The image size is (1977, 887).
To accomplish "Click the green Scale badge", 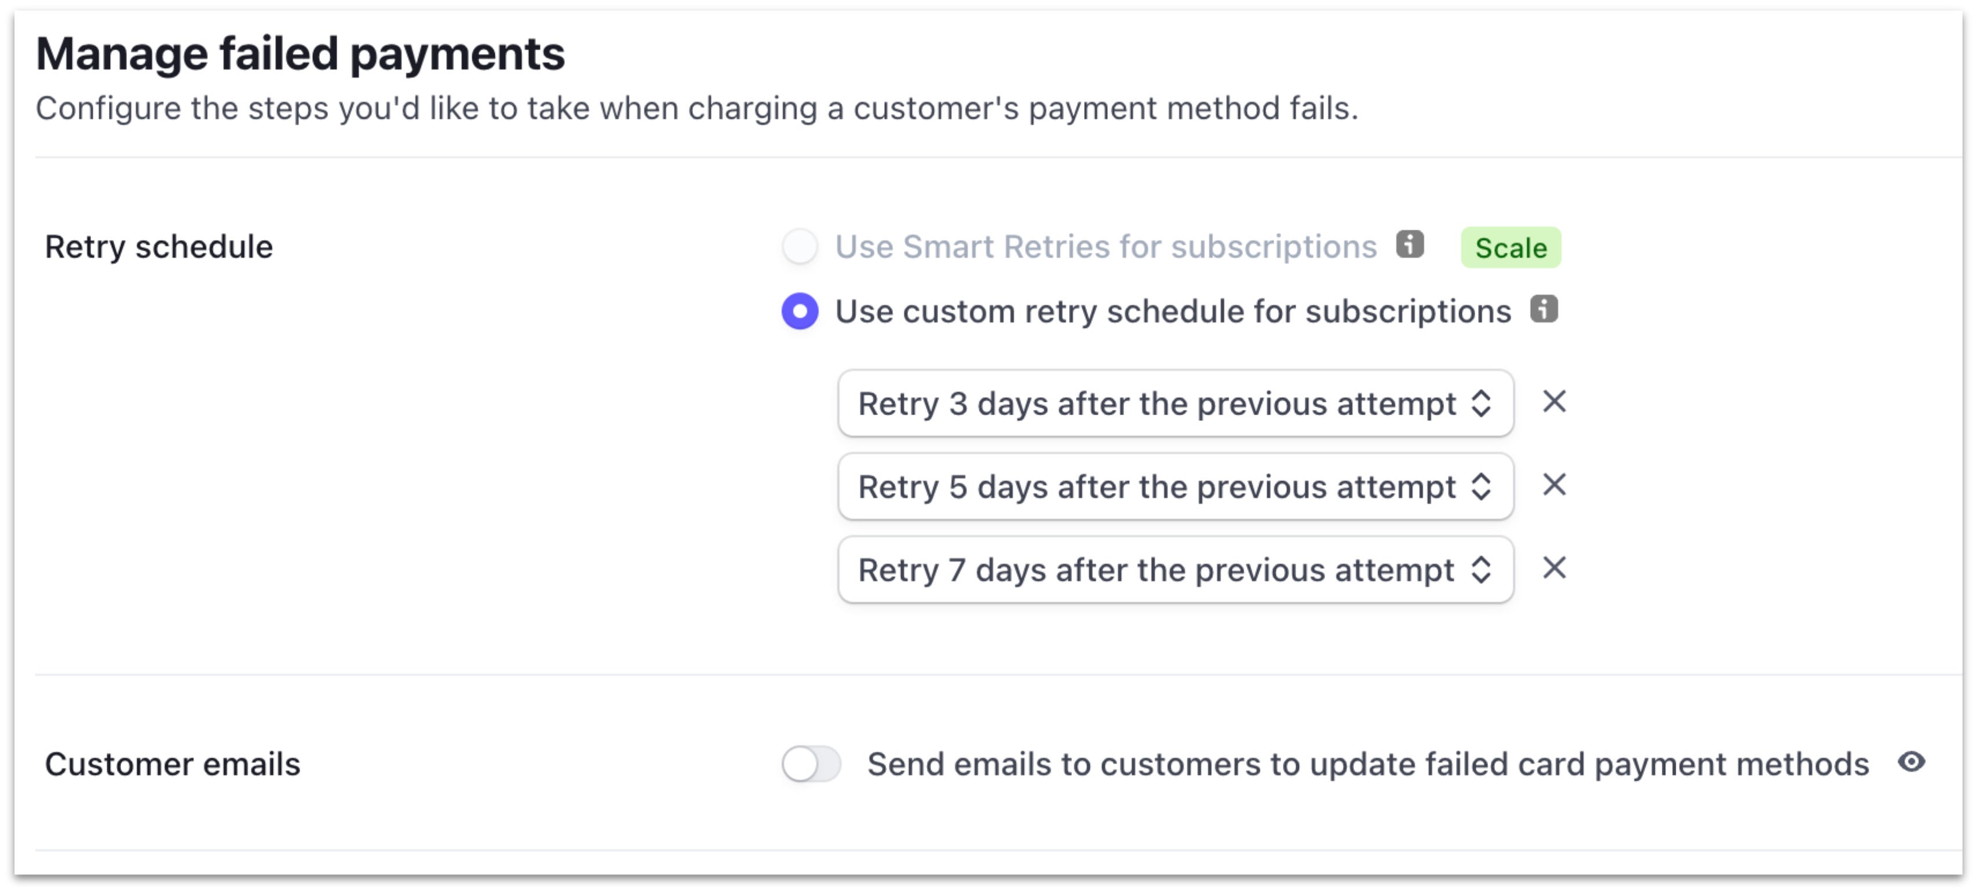I will 1511,248.
